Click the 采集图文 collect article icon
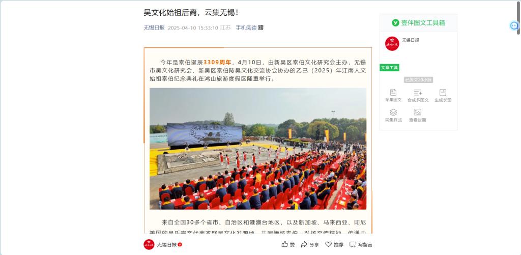The height and width of the screenshot is (255, 521). point(393,93)
